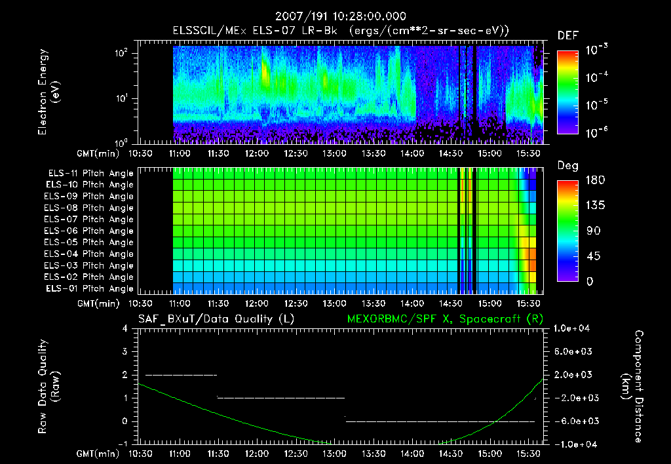Click the 1.0e+04 right axis value
Screen dimensions: 671x464
click(x=571, y=328)
